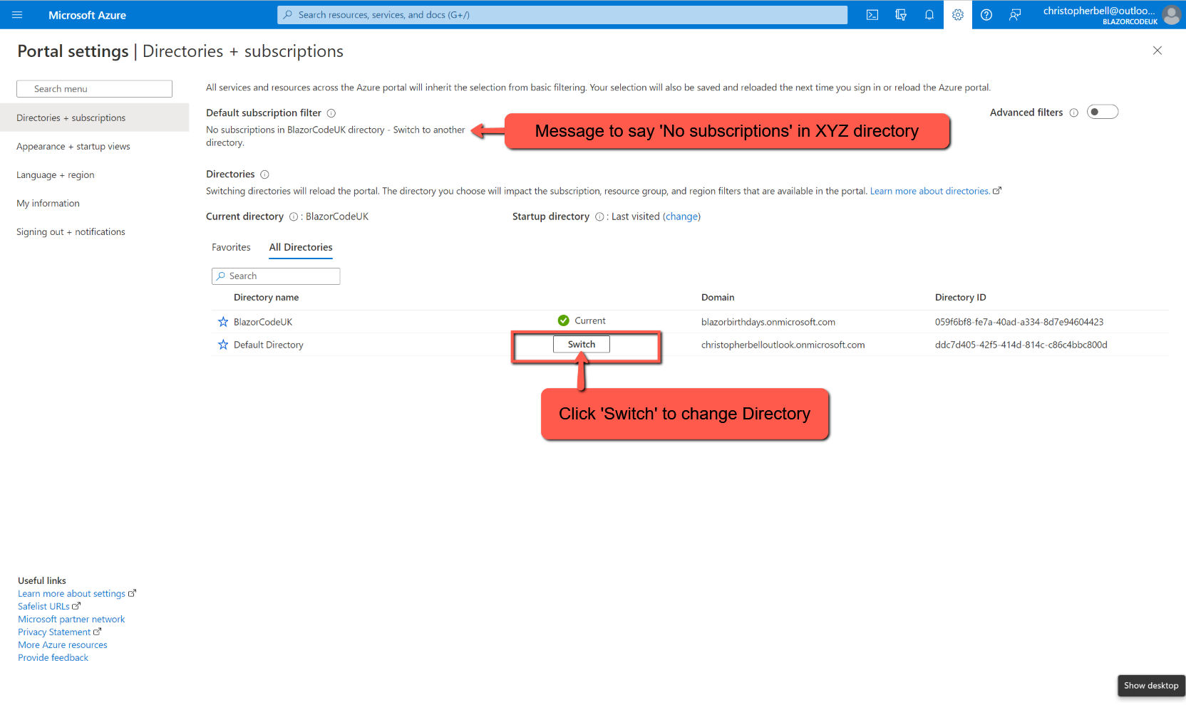Open the Help pane icon
Screen dimensions: 1186x705
(986, 14)
